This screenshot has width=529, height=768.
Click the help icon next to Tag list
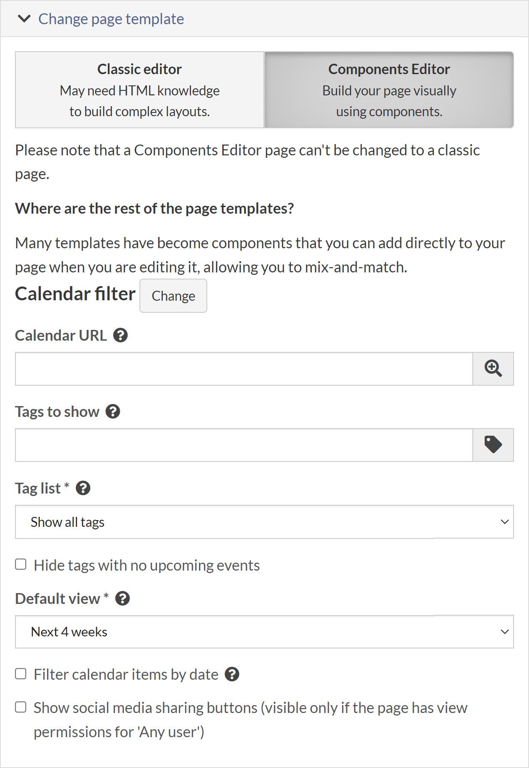(83, 488)
